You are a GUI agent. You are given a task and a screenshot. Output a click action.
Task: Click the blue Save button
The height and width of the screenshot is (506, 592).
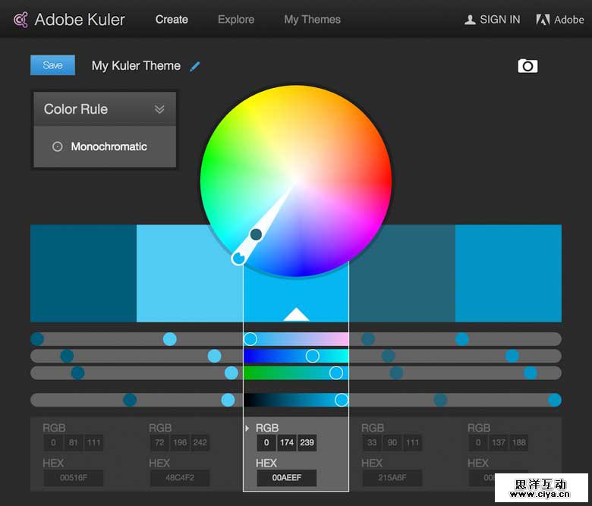[52, 65]
